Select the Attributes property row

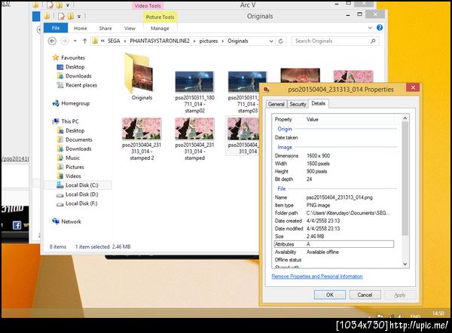[x=334, y=244]
